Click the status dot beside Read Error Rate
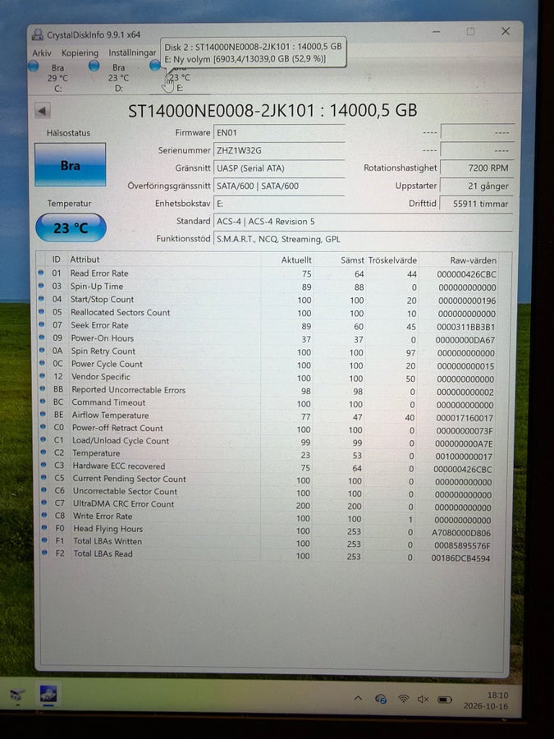This screenshot has width=554, height=739. pos(41,273)
